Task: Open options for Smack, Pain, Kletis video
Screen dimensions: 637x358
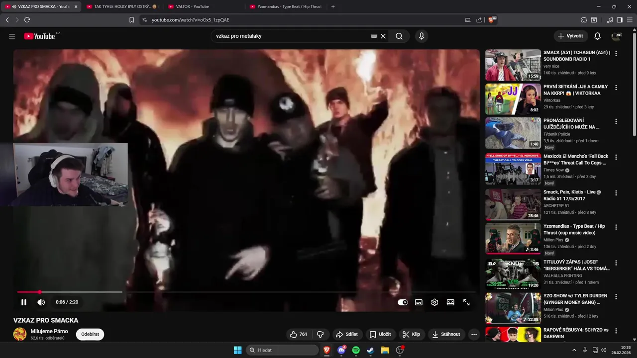Action: pyautogui.click(x=616, y=193)
